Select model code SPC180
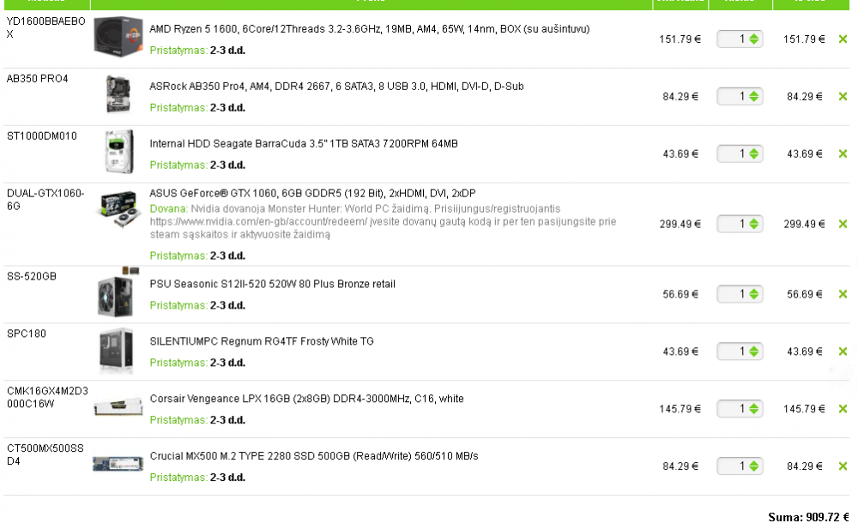Viewport: 858px width, 523px height. click(x=27, y=334)
